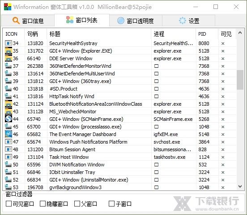Screen dimensions: 247x215
Task: Click icon of IObit Uninstaller Tray row
Action: click(x=9, y=172)
